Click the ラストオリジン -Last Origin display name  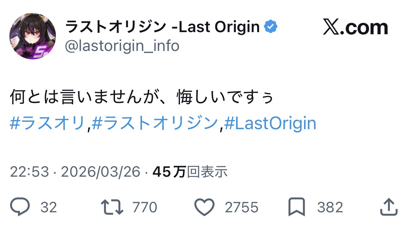[x=162, y=27]
